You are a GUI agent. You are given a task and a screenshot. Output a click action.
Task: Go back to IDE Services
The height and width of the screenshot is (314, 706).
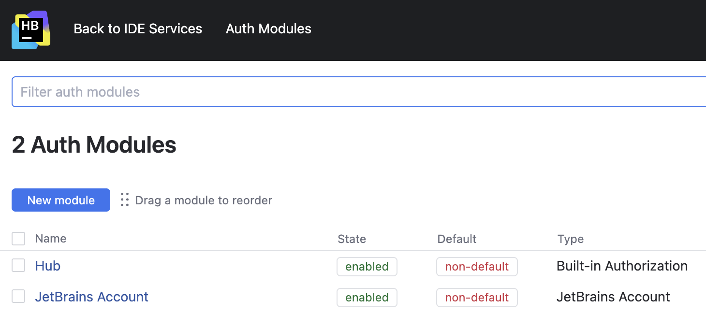point(138,29)
